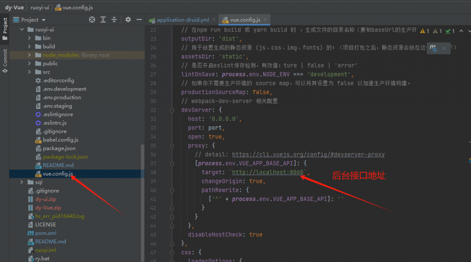Open Project panel settings gear
This screenshot has height=262, width=471.
point(128,20)
